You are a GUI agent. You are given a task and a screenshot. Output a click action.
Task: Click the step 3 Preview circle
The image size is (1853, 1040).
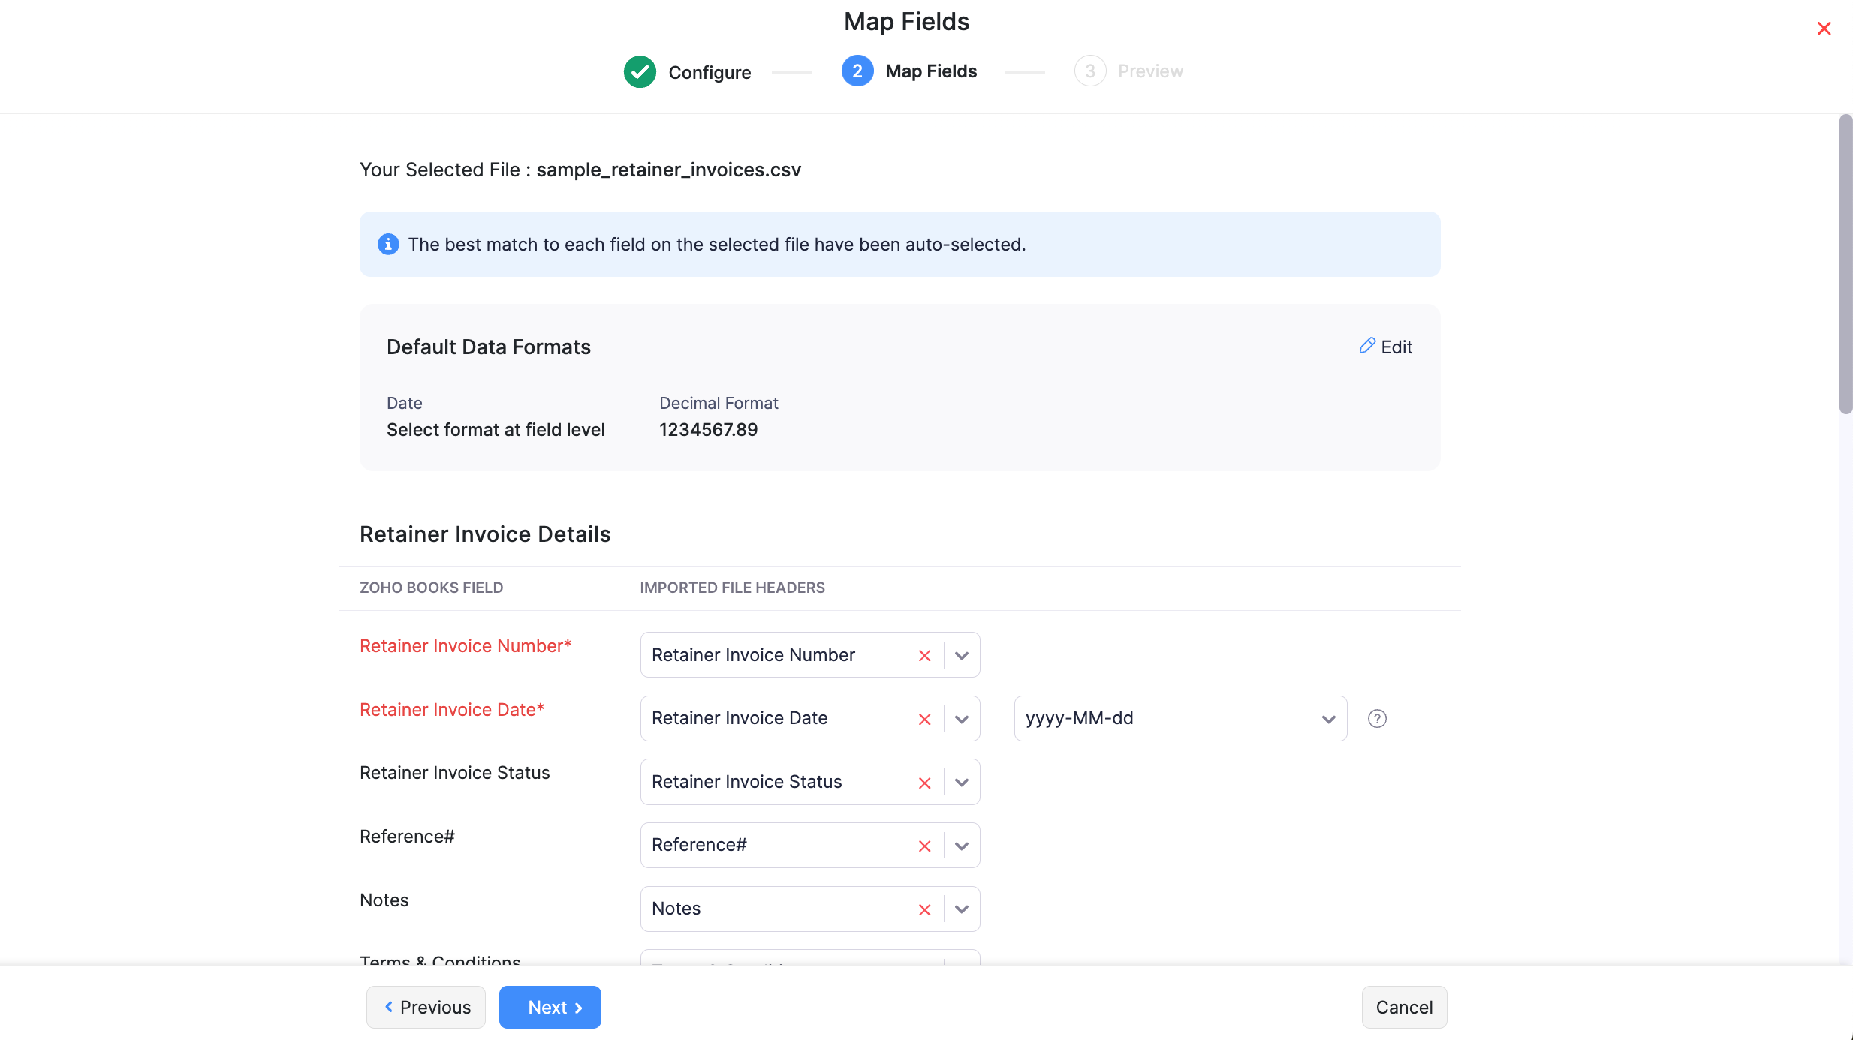point(1090,70)
